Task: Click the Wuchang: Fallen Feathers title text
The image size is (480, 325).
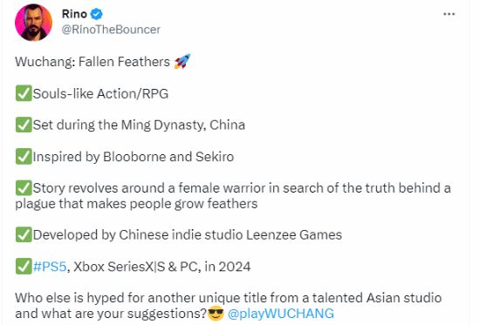Action: (x=93, y=62)
